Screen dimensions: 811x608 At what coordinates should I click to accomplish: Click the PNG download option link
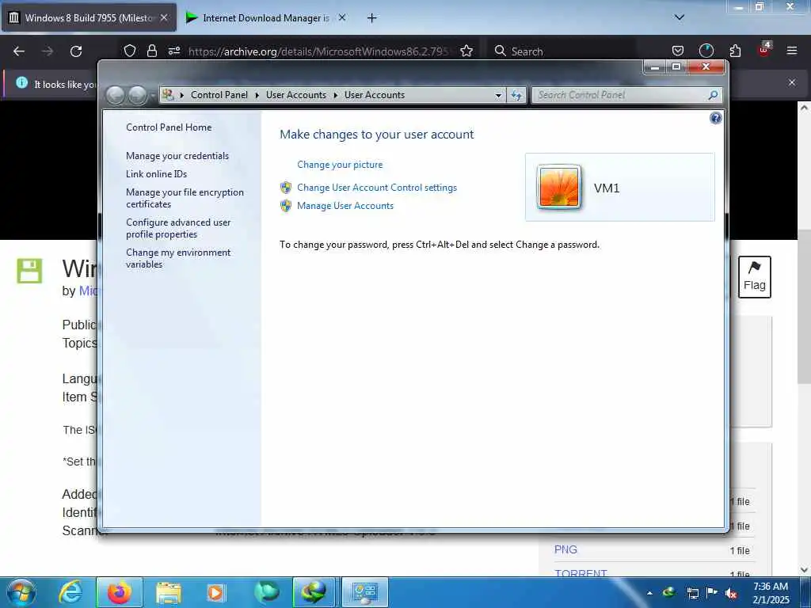pos(565,549)
